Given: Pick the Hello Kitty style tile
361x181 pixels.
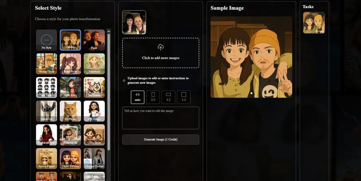Looking at the screenshot, I should tap(71, 88).
